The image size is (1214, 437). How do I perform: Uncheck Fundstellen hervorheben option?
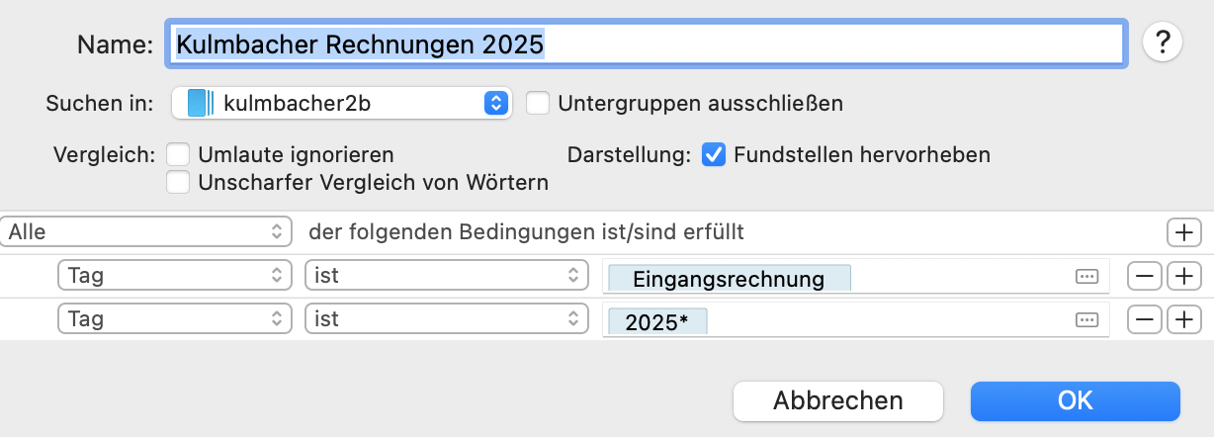[x=714, y=155]
